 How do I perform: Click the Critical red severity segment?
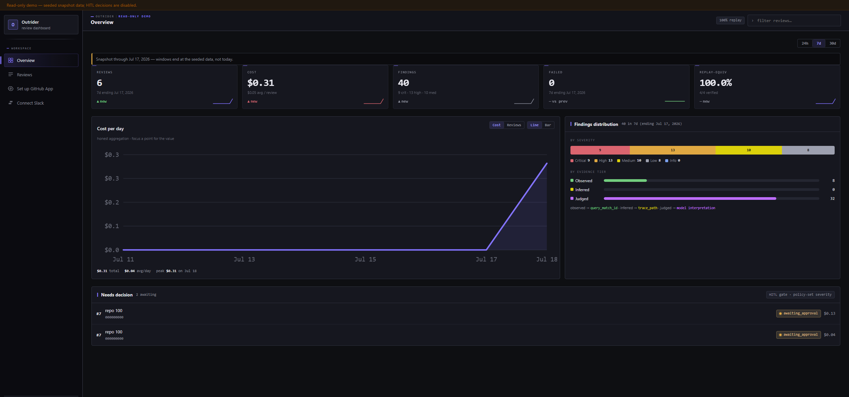(600, 150)
